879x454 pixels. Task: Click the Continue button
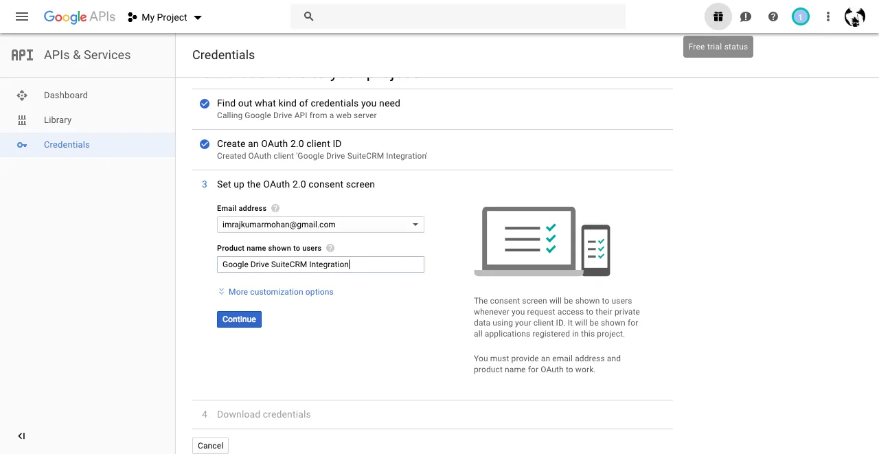239,319
